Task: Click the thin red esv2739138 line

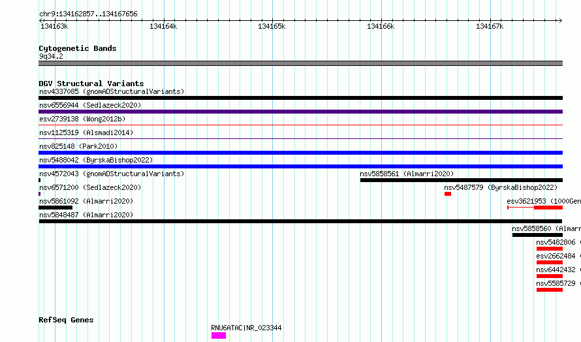Action: pos(300,125)
